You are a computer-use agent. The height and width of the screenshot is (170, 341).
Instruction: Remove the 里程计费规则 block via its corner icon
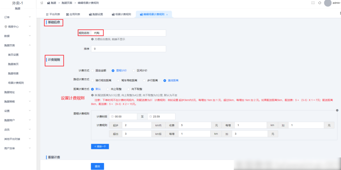[337, 110]
